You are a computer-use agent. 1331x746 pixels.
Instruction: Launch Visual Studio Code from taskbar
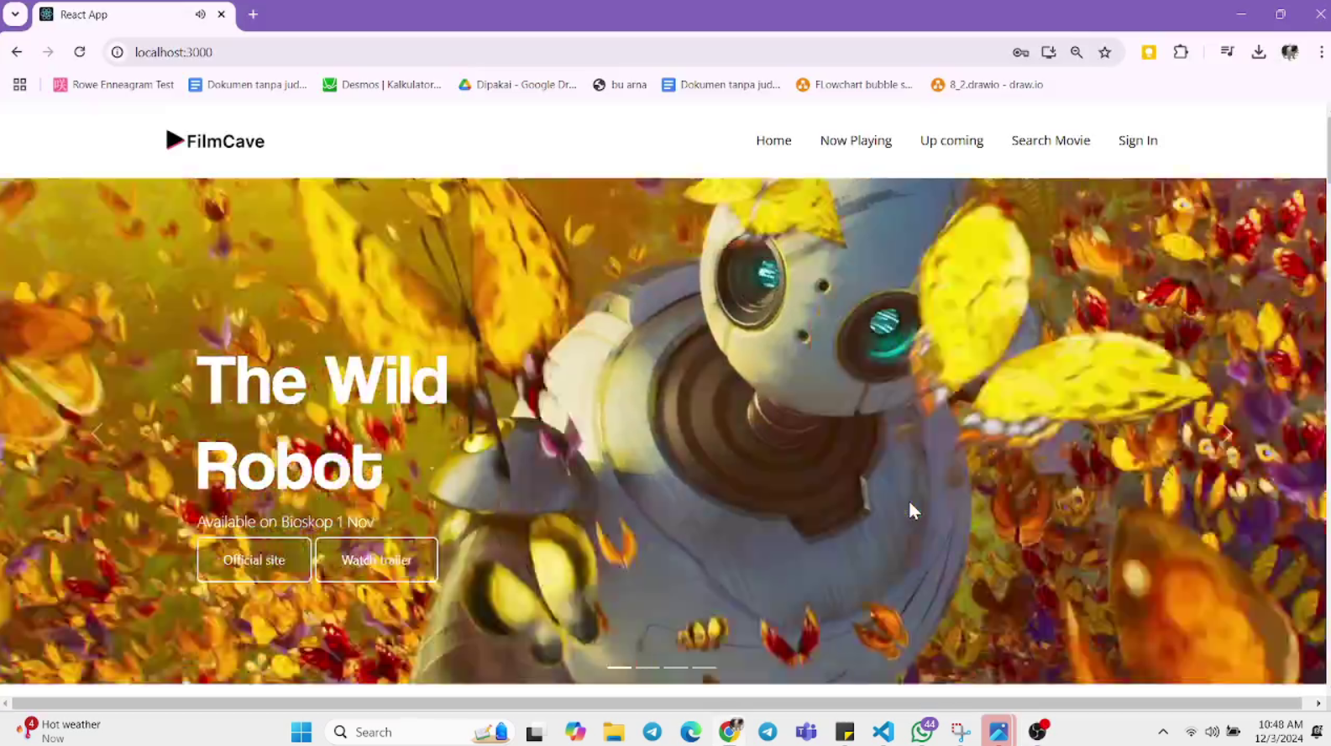883,732
